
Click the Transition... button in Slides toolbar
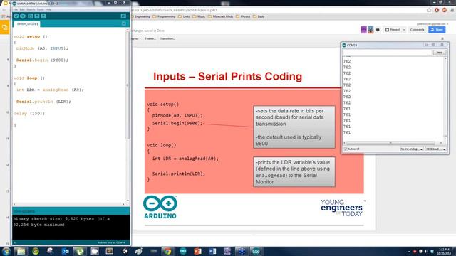[x=167, y=38]
